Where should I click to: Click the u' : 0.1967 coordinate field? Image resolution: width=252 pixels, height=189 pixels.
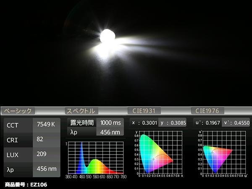(207, 123)
